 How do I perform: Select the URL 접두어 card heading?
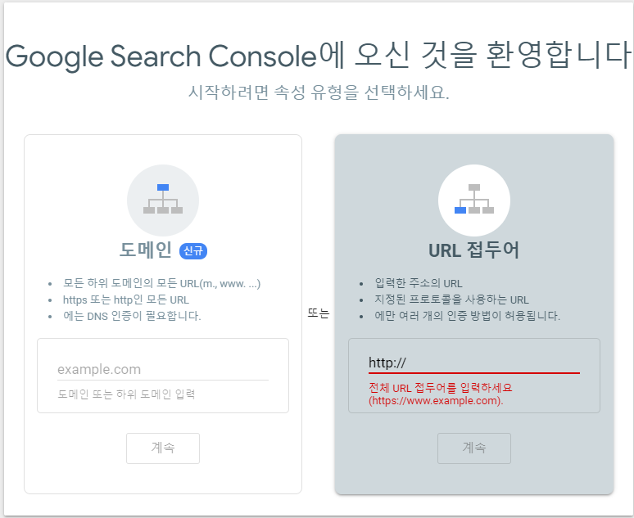pos(474,250)
